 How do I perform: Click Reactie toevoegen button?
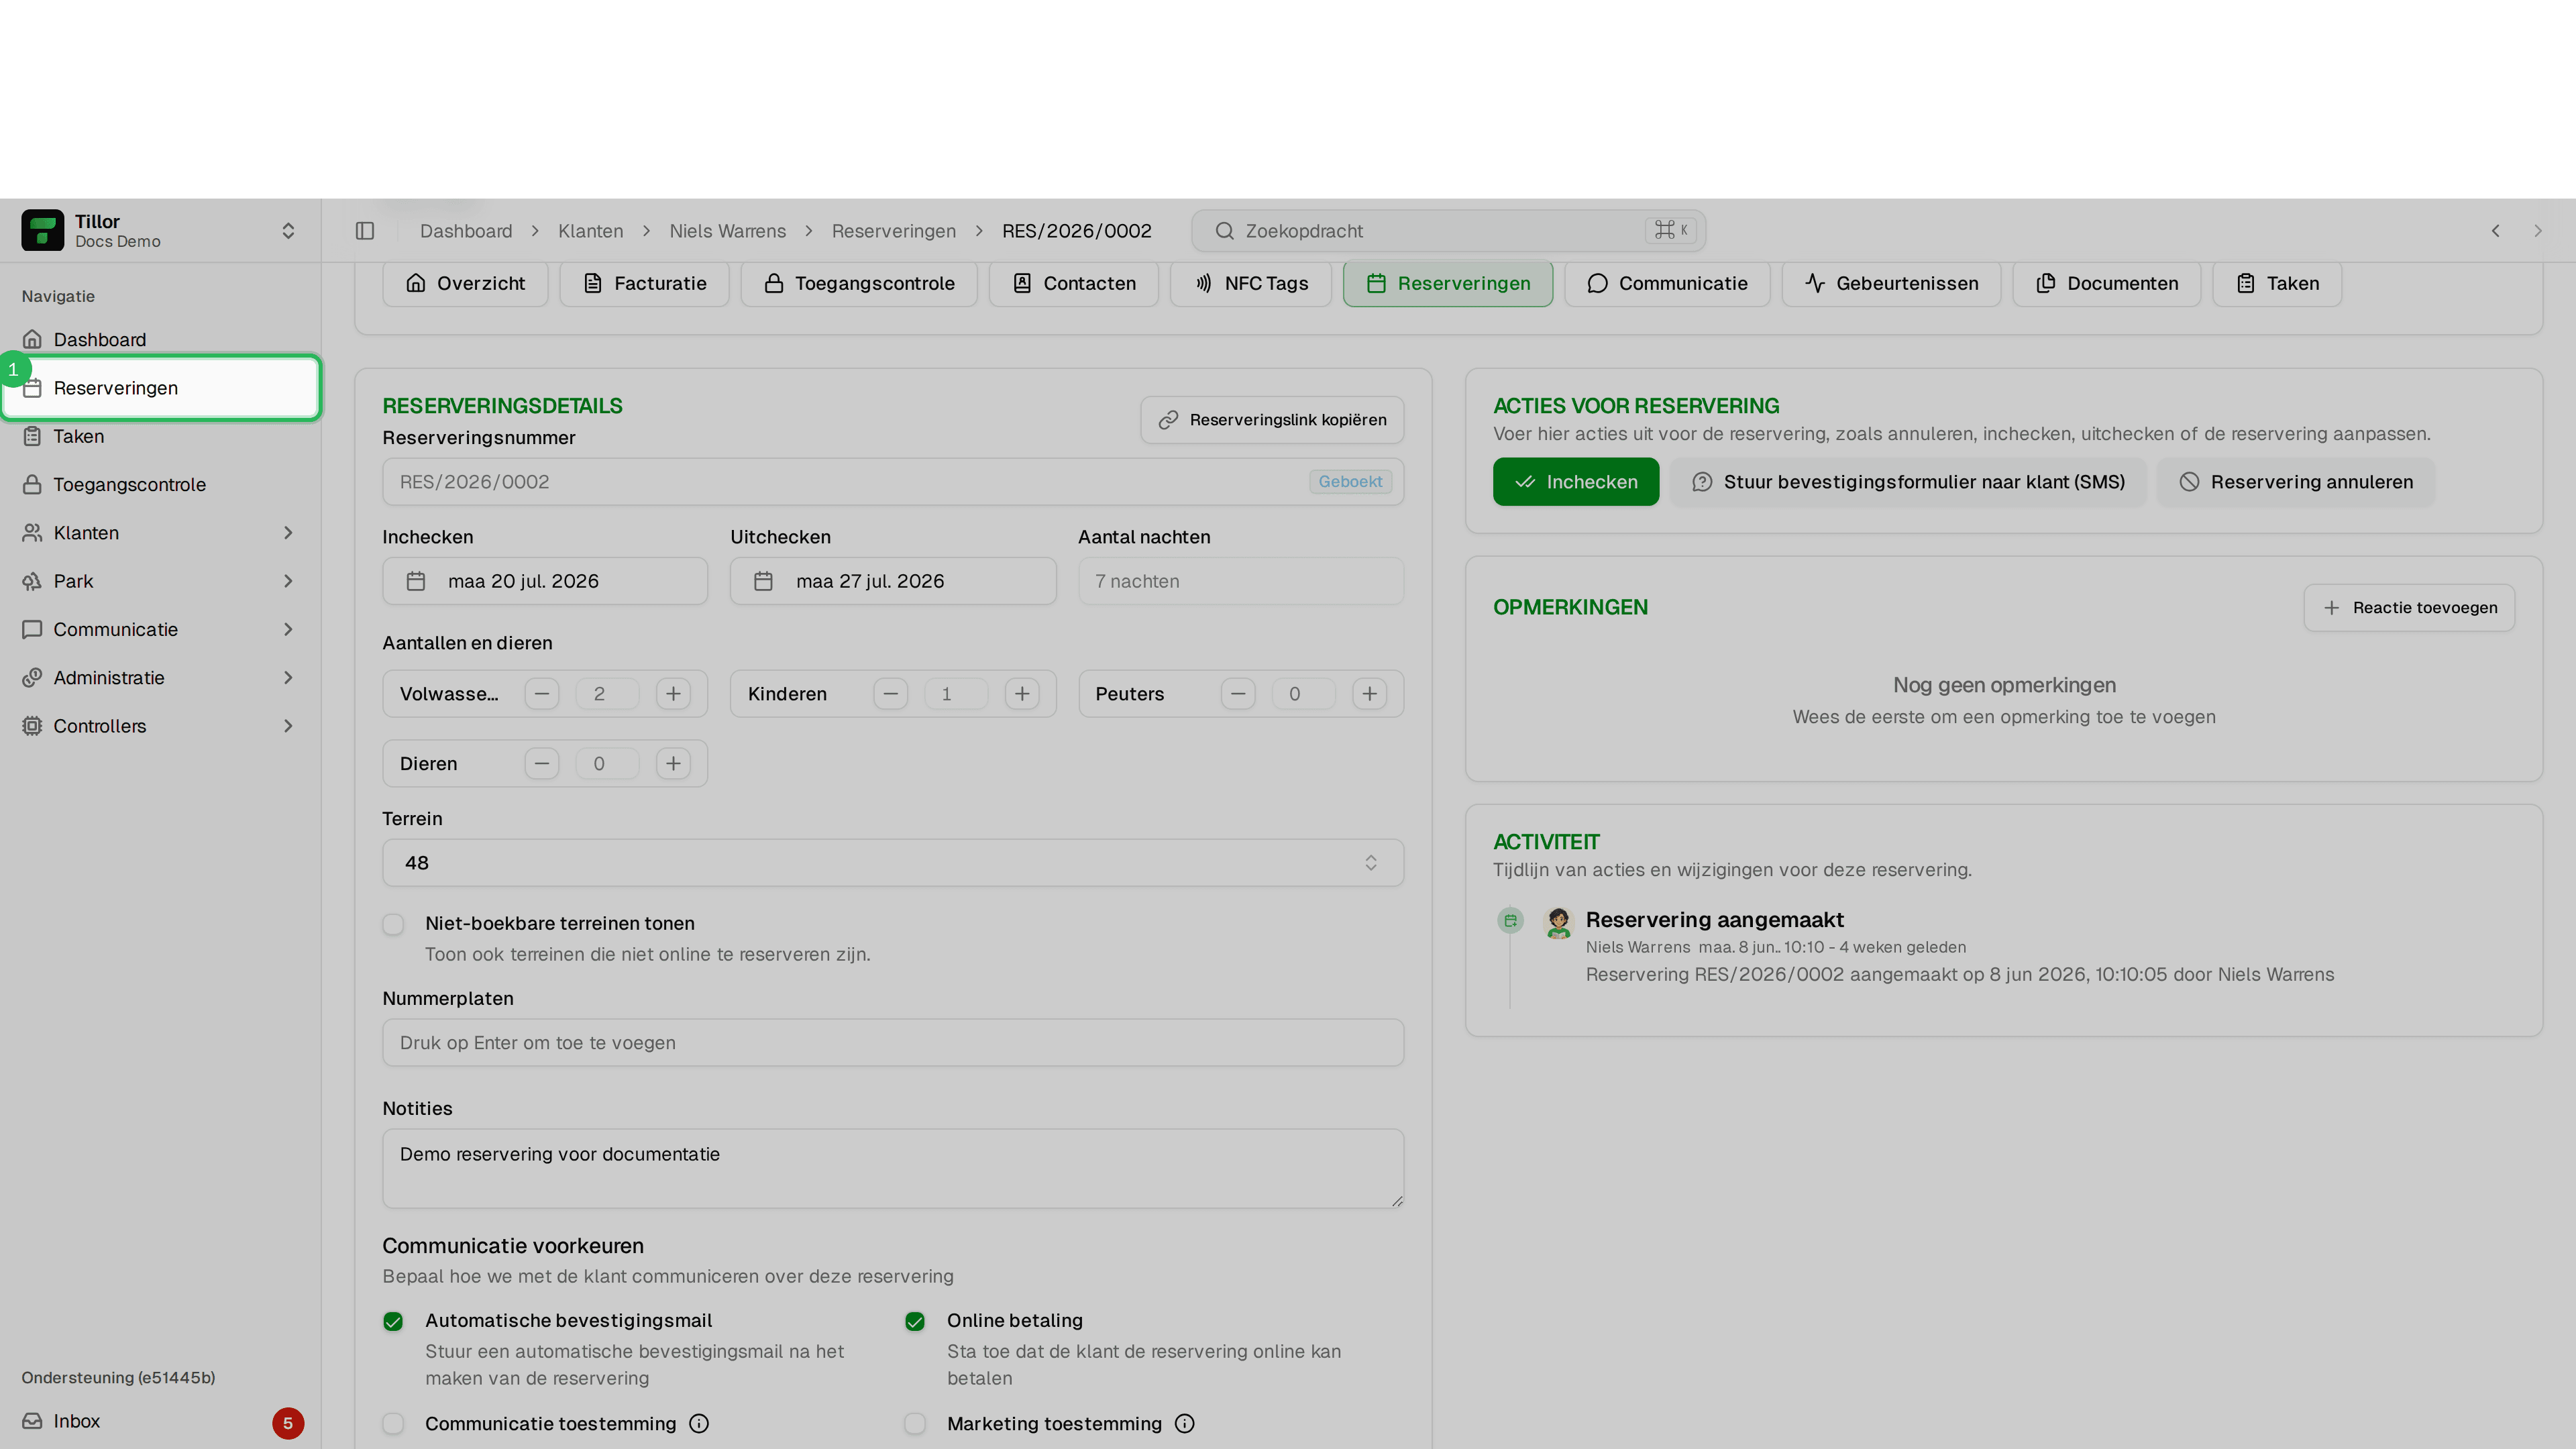point(2409,608)
